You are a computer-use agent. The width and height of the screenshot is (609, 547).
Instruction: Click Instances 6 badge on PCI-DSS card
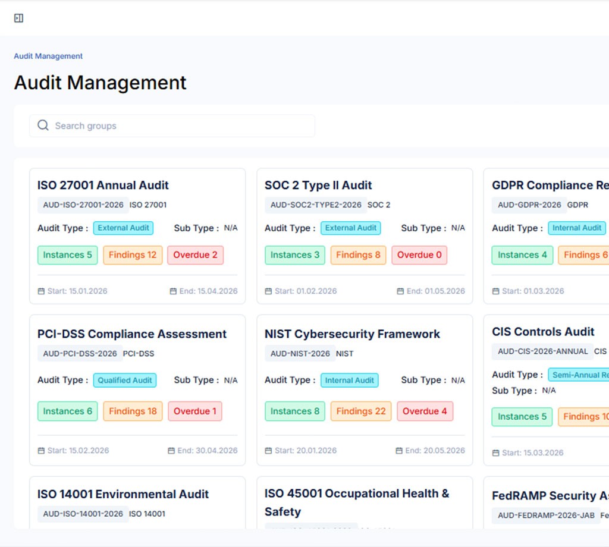click(68, 411)
